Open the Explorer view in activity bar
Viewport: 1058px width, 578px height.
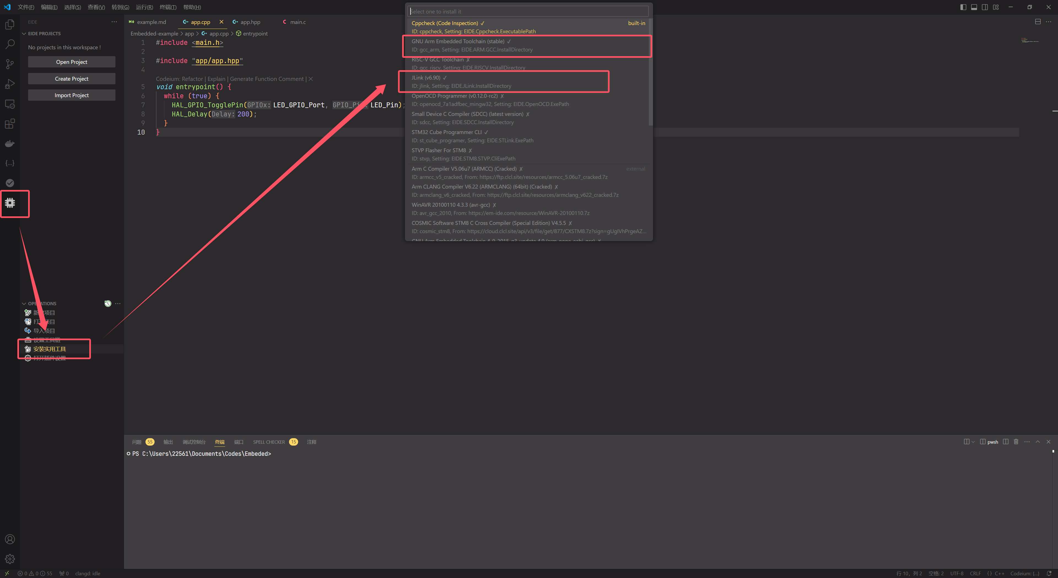(x=10, y=24)
